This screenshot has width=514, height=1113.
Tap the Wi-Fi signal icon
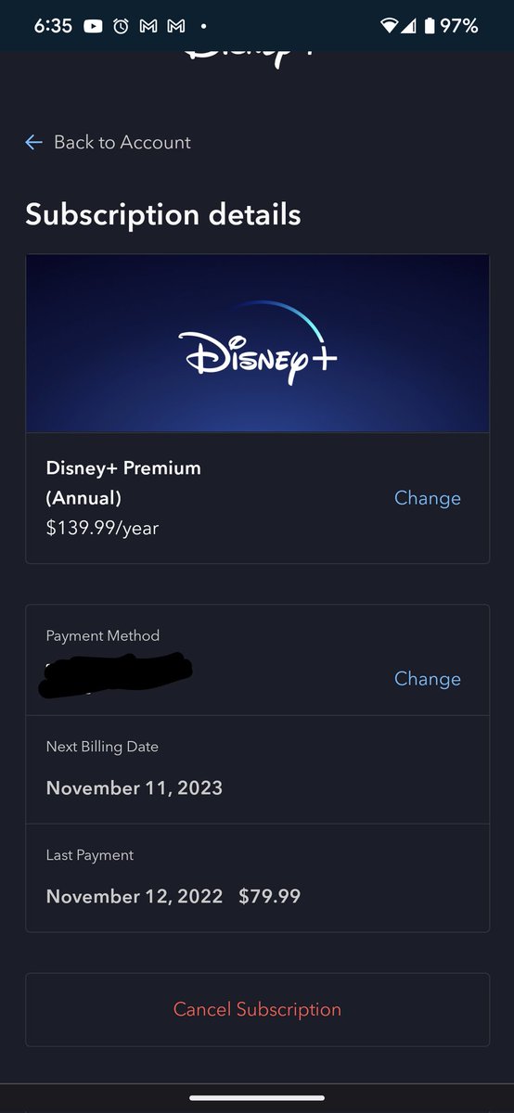click(389, 26)
